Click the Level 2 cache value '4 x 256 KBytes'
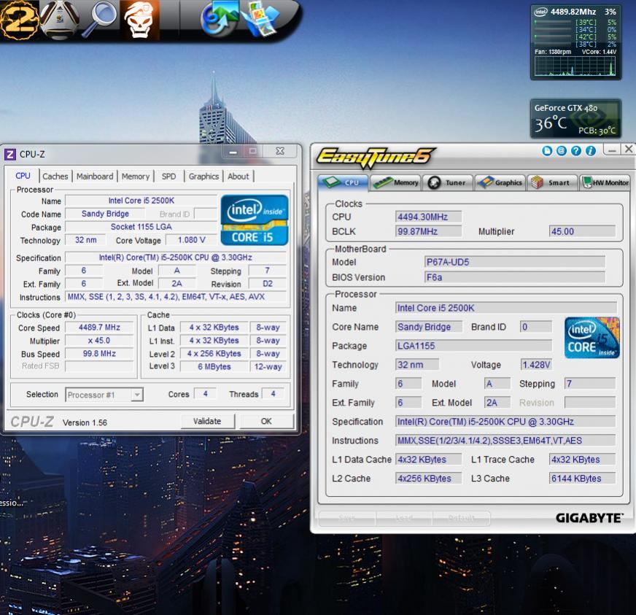The width and height of the screenshot is (636, 615). point(214,354)
